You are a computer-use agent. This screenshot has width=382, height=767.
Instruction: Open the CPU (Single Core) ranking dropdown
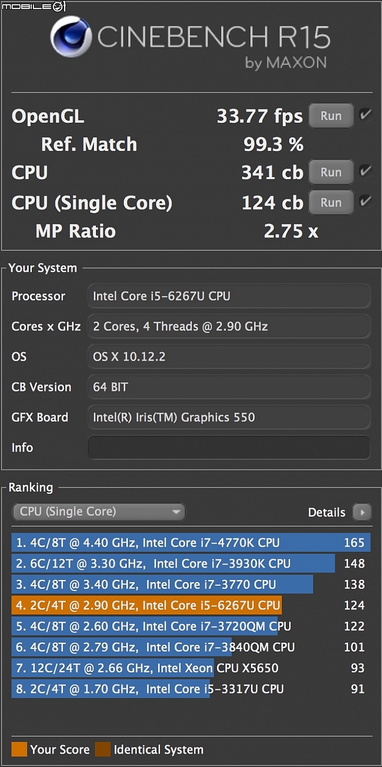pyautogui.click(x=99, y=512)
